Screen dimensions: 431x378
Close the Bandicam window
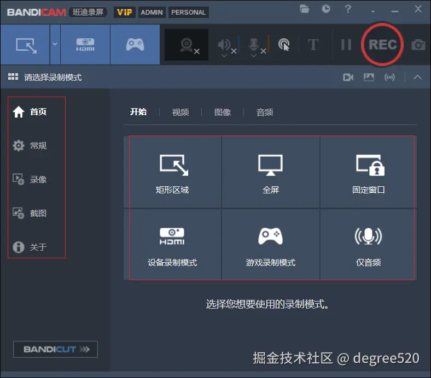coord(418,9)
